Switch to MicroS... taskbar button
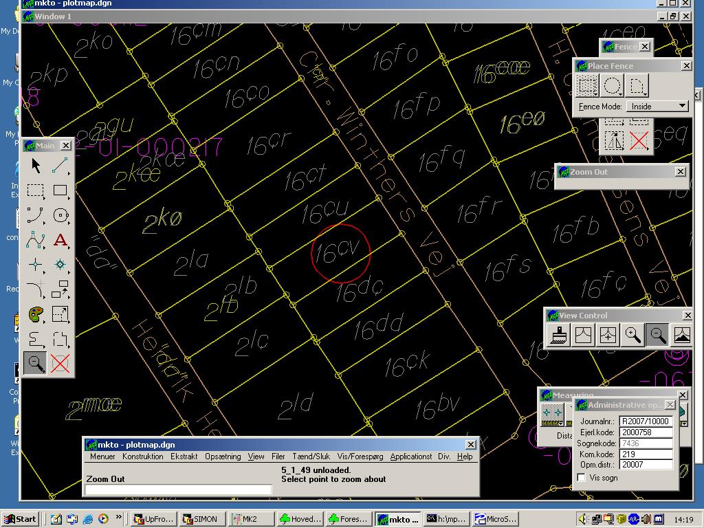Screen dimensions: 704x528 click(x=495, y=519)
